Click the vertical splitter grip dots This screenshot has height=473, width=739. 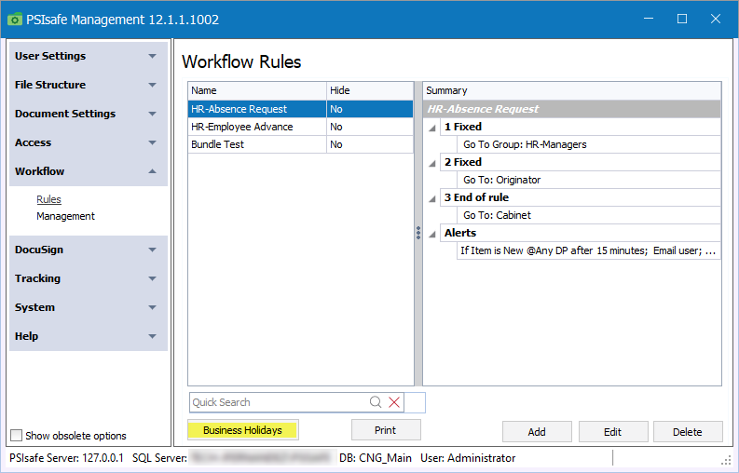(x=418, y=233)
